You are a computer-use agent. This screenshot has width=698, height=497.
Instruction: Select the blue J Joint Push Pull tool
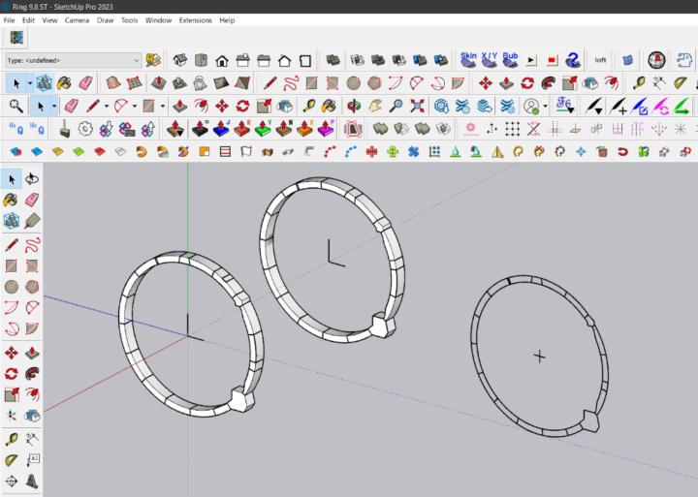pyautogui.click(x=221, y=129)
